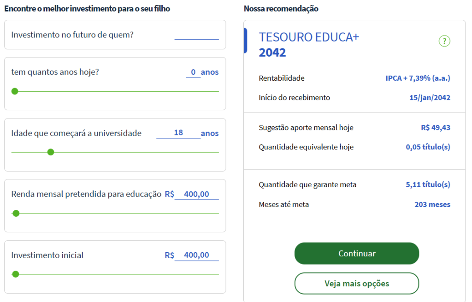Viewport: 472px width, 302px height.
Task: Click the current age input showing 0
Action: click(193, 72)
